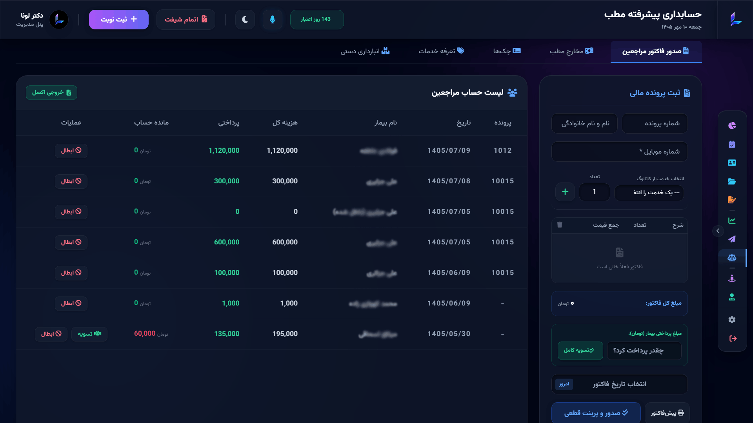Click the چقدر پرداخت کرد payment input
753x423 pixels.
tap(644, 351)
